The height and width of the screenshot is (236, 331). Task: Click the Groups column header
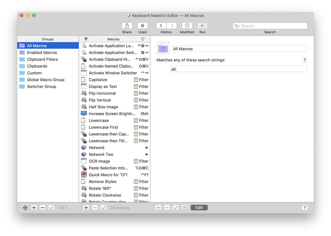pos(48,39)
